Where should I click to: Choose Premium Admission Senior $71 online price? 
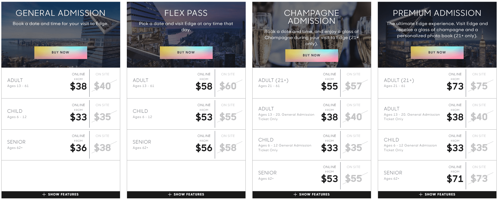point(455,179)
